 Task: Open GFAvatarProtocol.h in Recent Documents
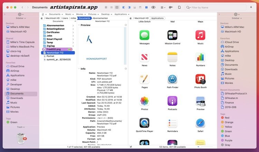[x=234, y=94]
